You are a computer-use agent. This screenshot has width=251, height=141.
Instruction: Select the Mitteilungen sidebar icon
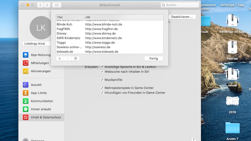pos(26,63)
